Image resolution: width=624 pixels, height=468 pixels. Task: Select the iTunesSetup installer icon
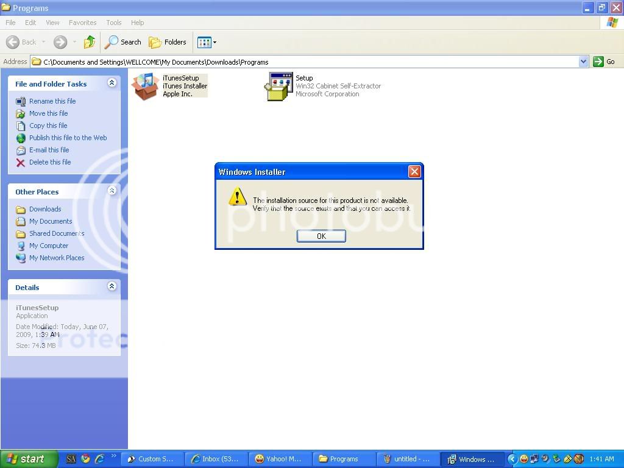click(145, 86)
